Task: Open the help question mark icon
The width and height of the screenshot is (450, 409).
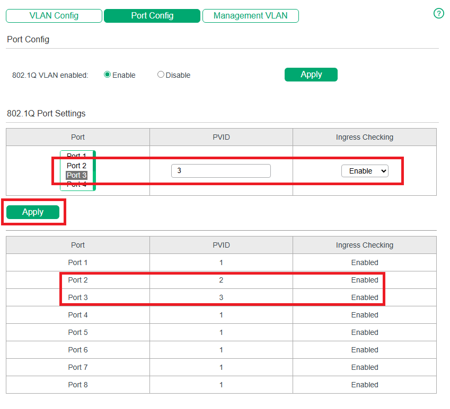Action: 438,13
